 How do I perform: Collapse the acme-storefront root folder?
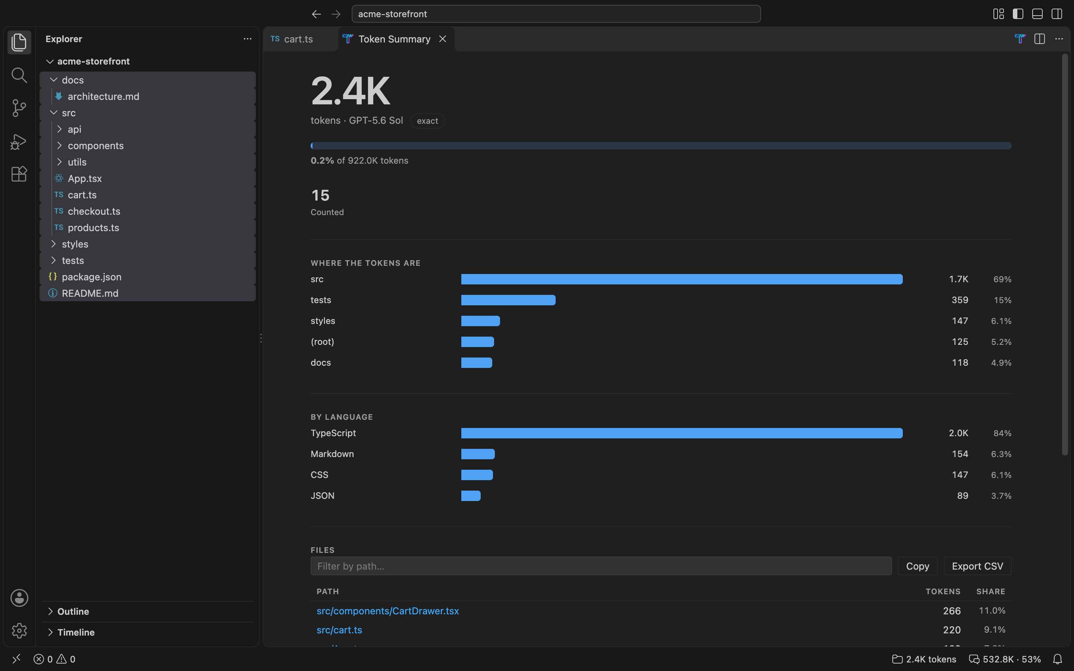coord(147,61)
